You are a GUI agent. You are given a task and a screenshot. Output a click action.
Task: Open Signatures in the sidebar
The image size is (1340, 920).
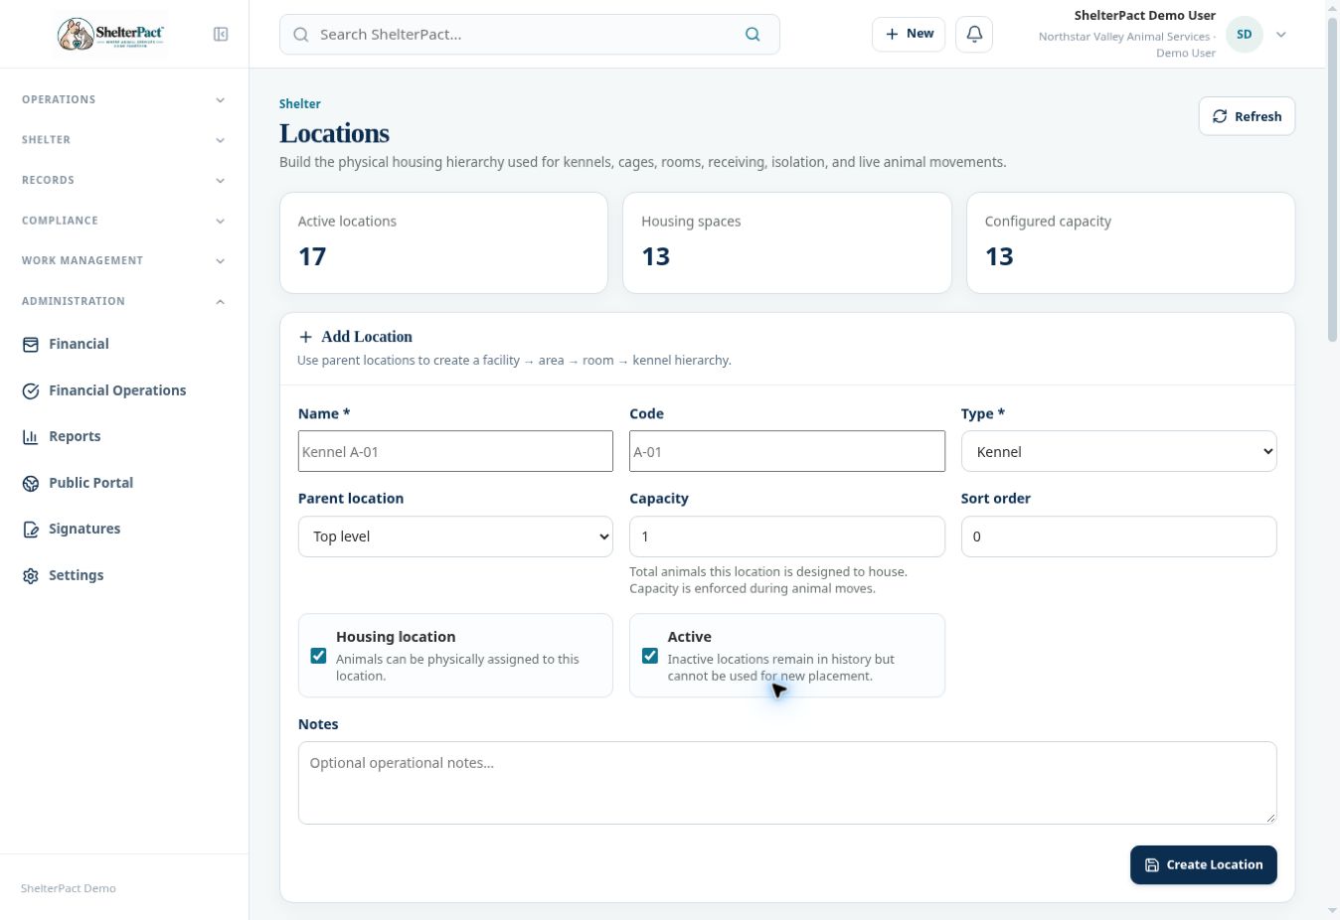pos(124,529)
